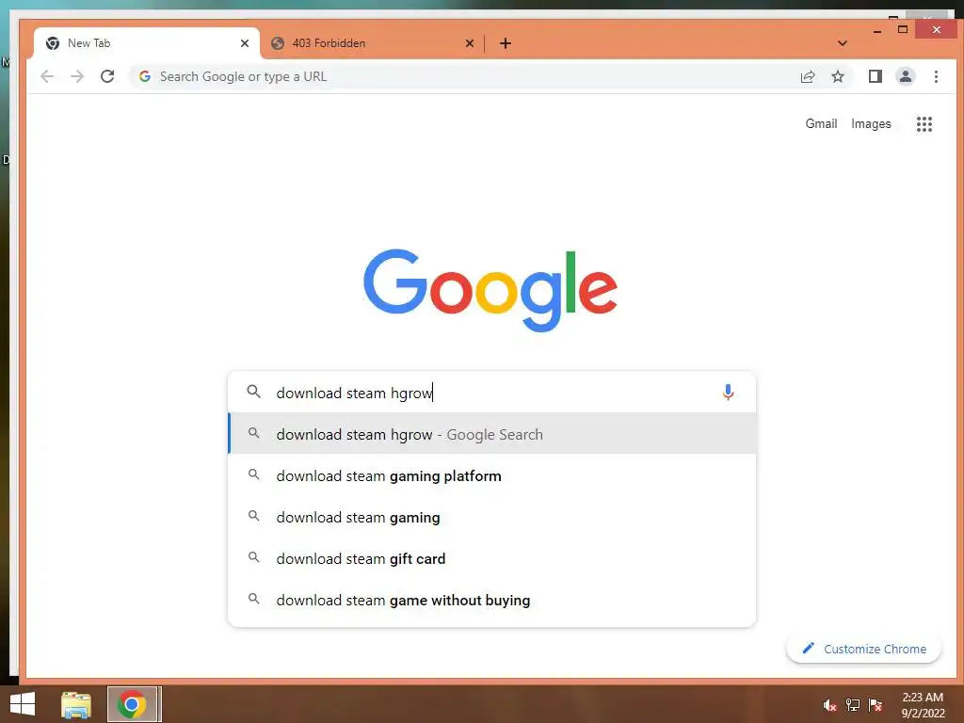This screenshot has width=964, height=723.
Task: Click the Customize Chrome button
Action: [x=864, y=649]
